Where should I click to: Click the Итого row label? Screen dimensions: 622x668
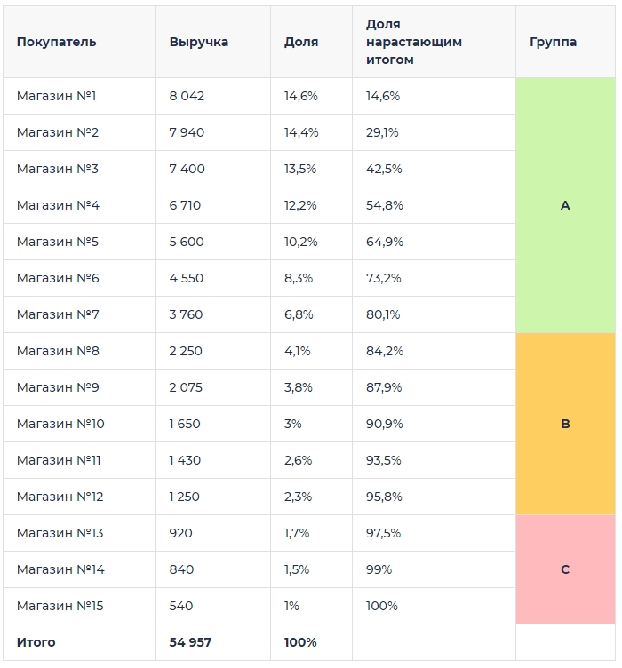[36, 642]
